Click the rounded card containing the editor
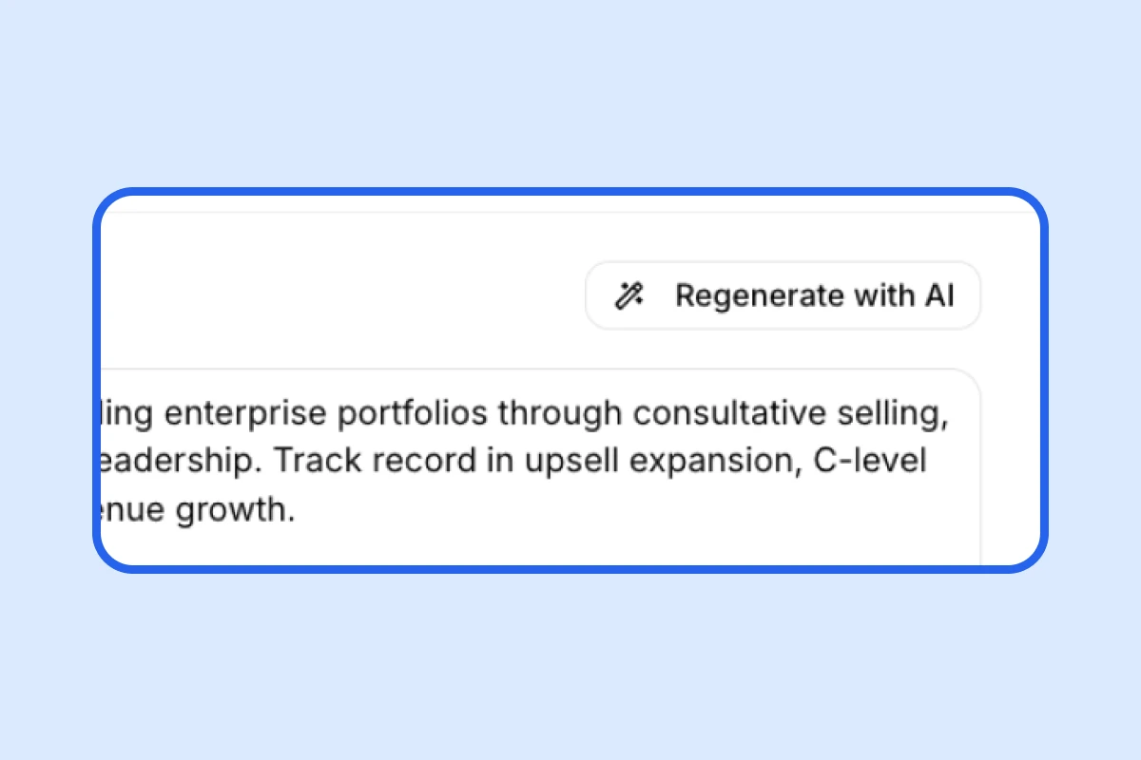Image resolution: width=1141 pixels, height=760 pixels. (570, 380)
